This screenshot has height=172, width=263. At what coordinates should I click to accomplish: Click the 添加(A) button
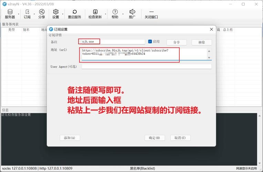70,138
